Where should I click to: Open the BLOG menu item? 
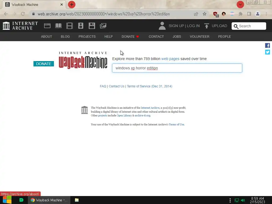[65, 37]
